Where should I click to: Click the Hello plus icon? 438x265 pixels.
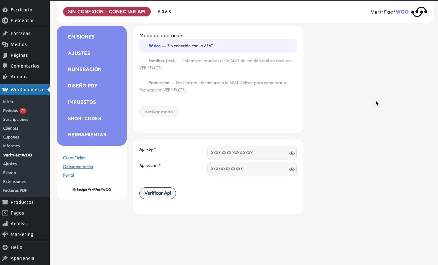click(x=5, y=247)
